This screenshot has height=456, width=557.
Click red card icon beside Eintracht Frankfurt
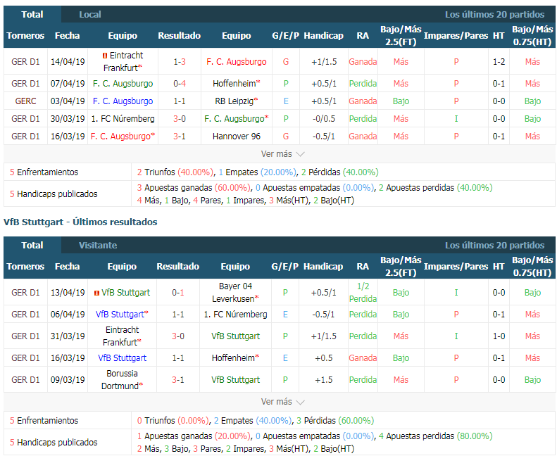(105, 56)
